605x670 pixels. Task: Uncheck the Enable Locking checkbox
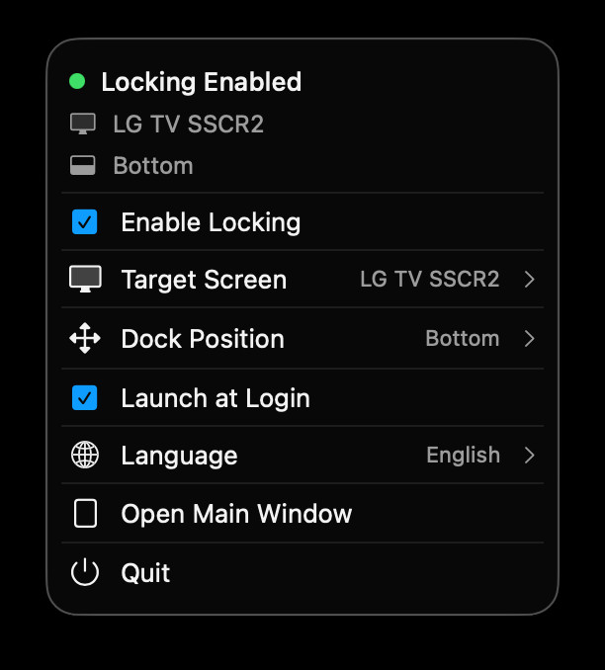(85, 222)
